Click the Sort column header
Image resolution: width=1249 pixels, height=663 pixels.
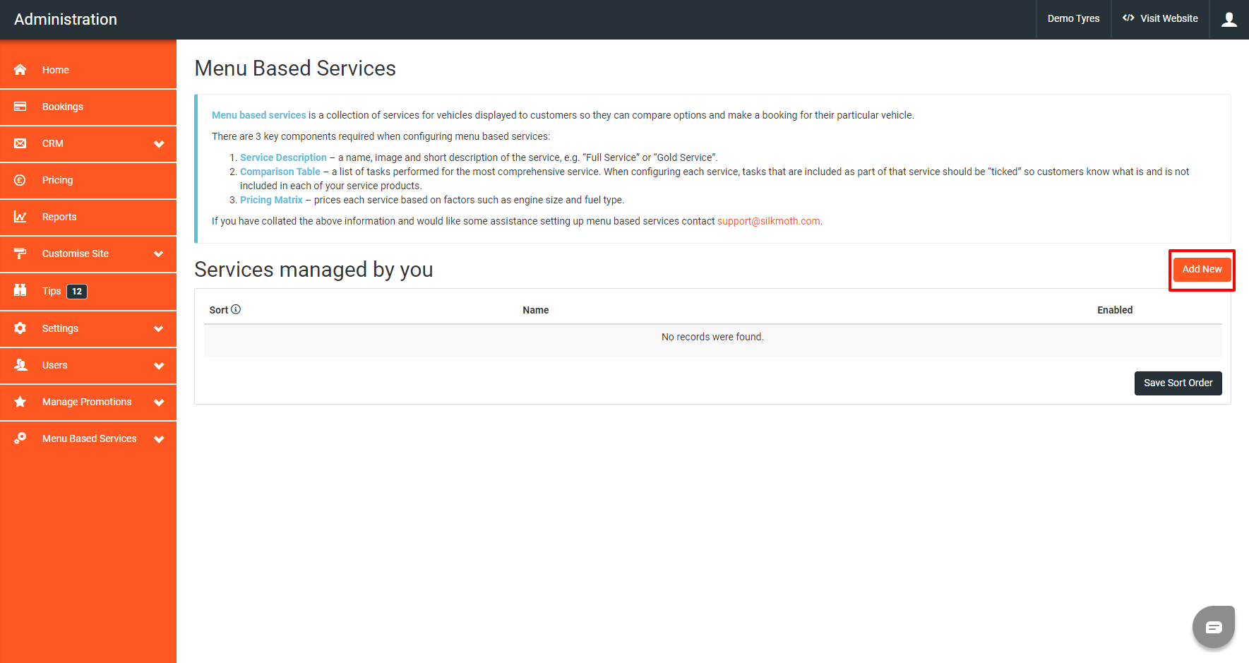(x=219, y=310)
